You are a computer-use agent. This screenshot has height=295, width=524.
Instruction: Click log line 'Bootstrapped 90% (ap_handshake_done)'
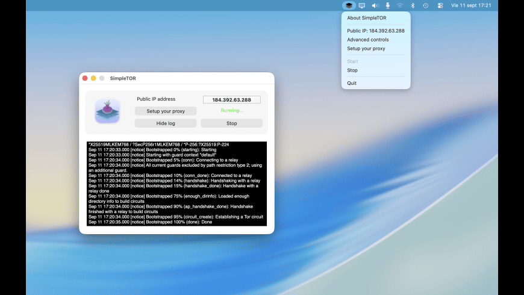tap(170, 209)
